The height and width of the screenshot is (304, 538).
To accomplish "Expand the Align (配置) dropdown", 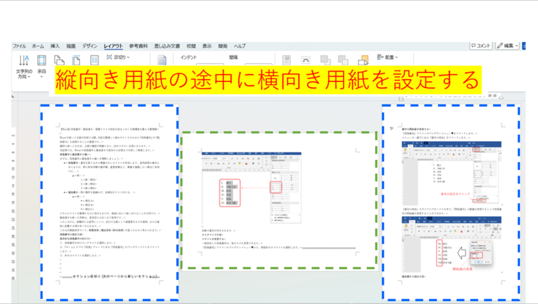I will point(388,57).
